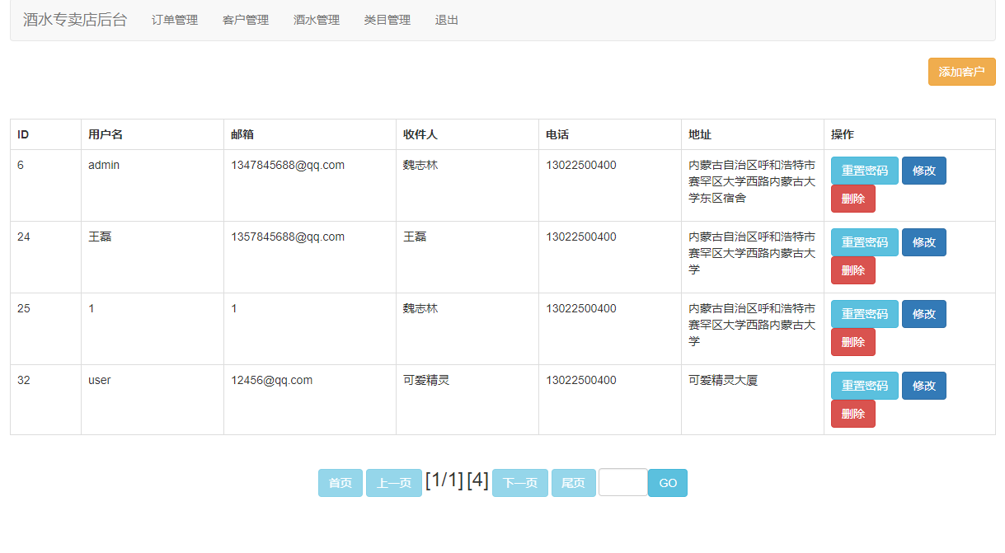Click the page number input field
Screen dimensions: 1005x553
point(622,483)
